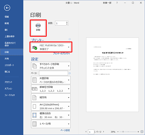Open the A4 paper size dropdown
Screen dimensions: 145x135
click(x=51, y=106)
